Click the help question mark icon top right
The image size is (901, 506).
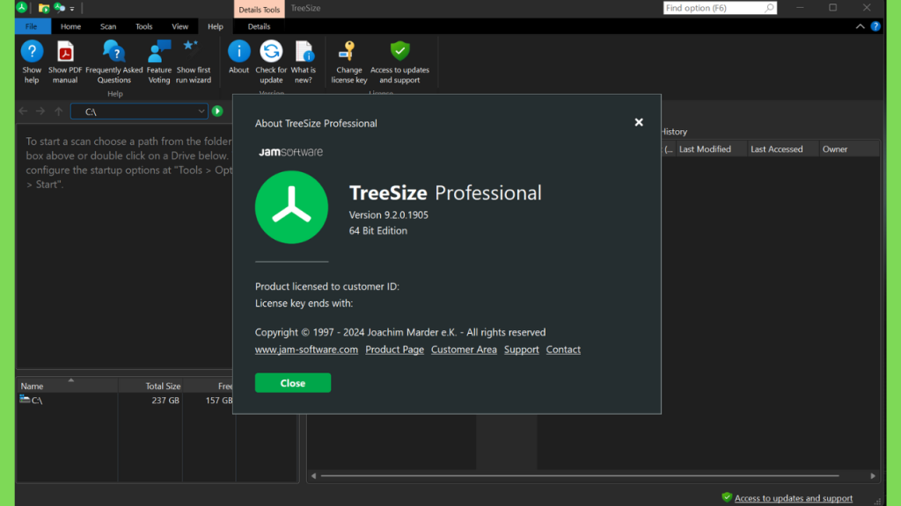[875, 26]
